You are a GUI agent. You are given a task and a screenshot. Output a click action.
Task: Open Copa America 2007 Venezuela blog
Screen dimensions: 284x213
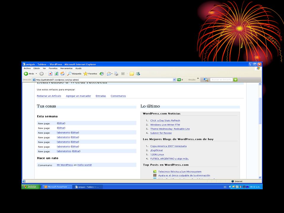point(168,146)
